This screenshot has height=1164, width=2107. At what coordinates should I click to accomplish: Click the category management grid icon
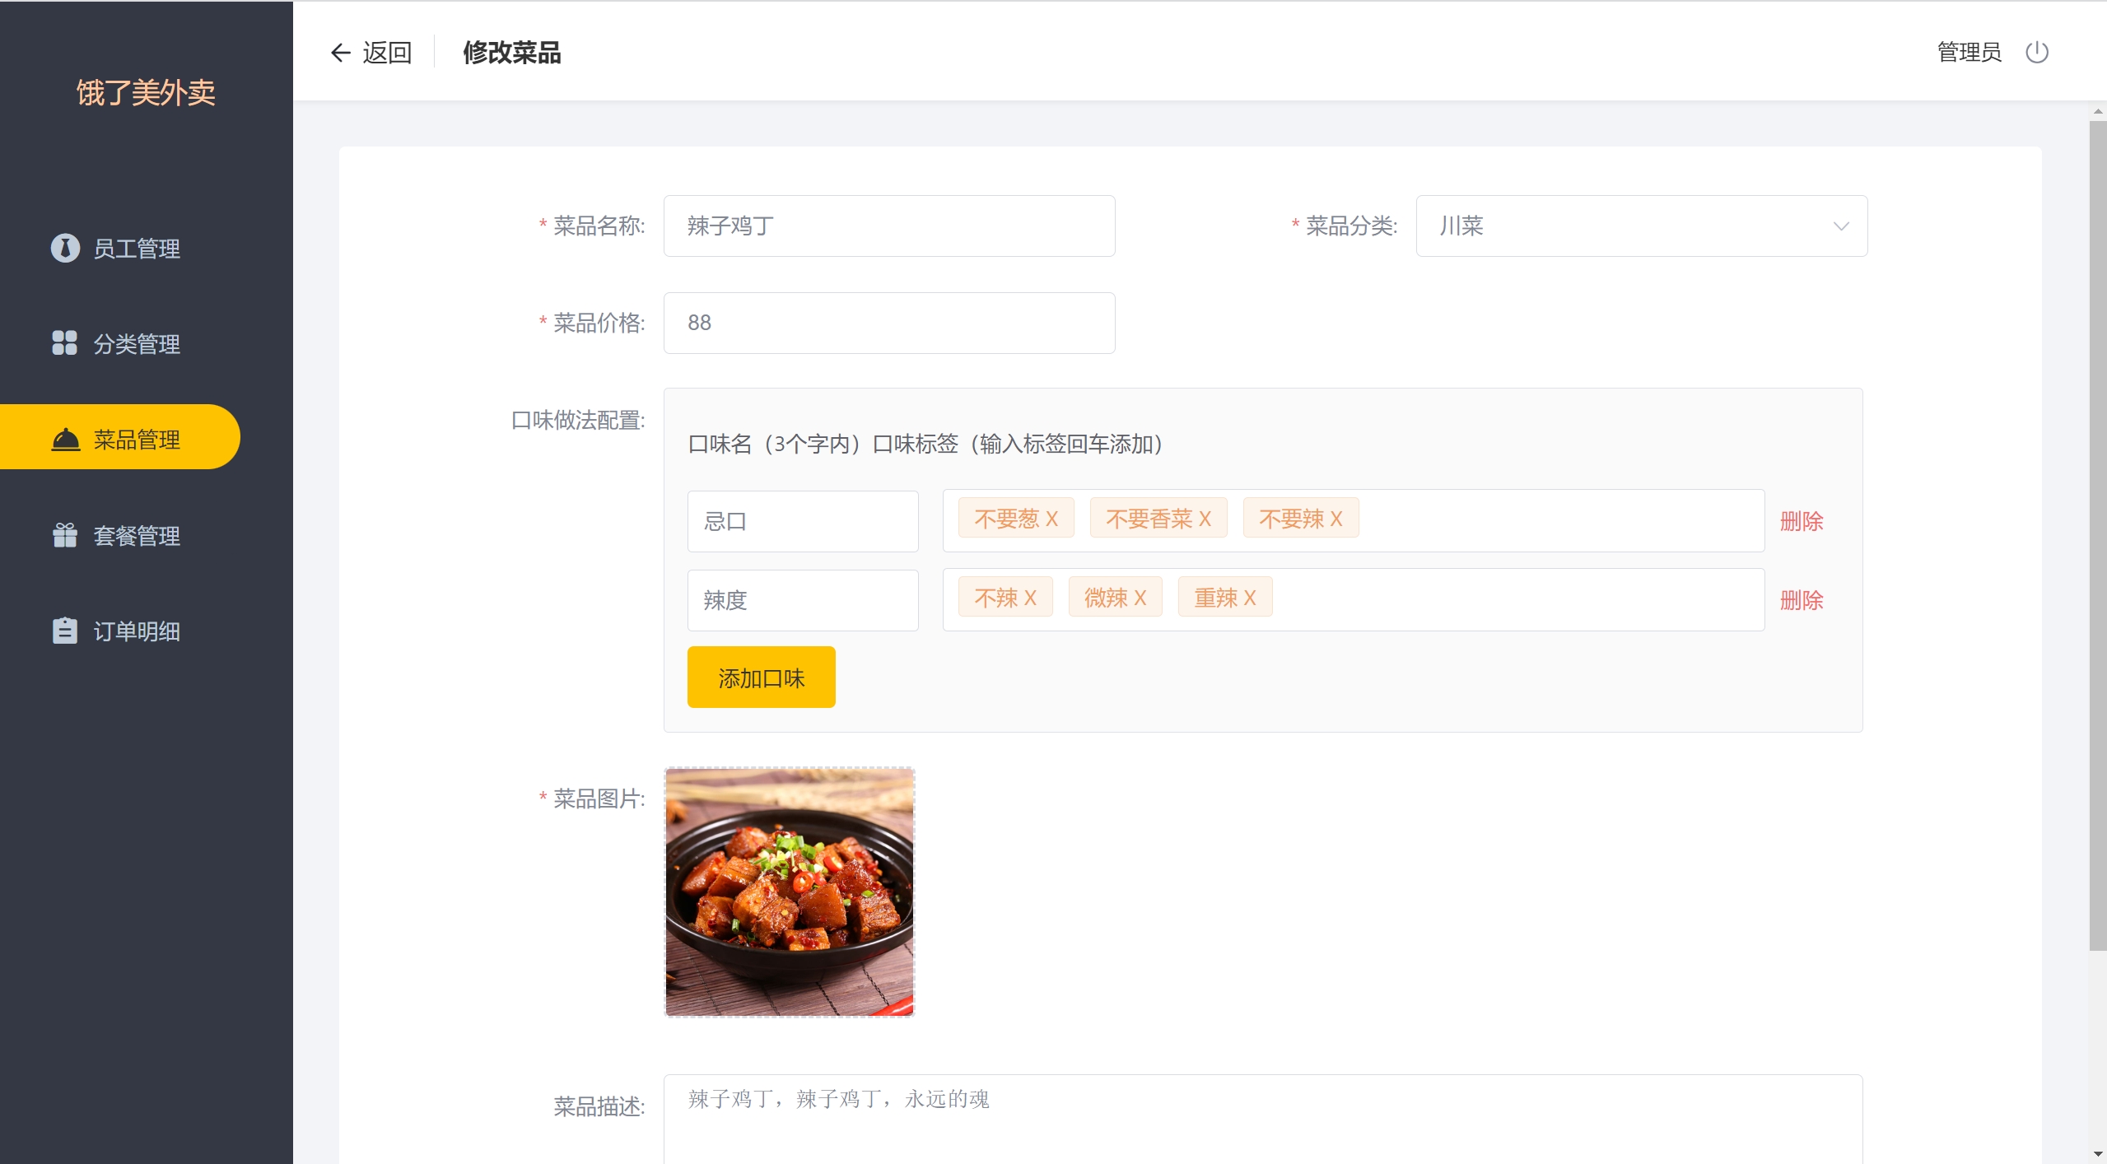pyautogui.click(x=64, y=343)
